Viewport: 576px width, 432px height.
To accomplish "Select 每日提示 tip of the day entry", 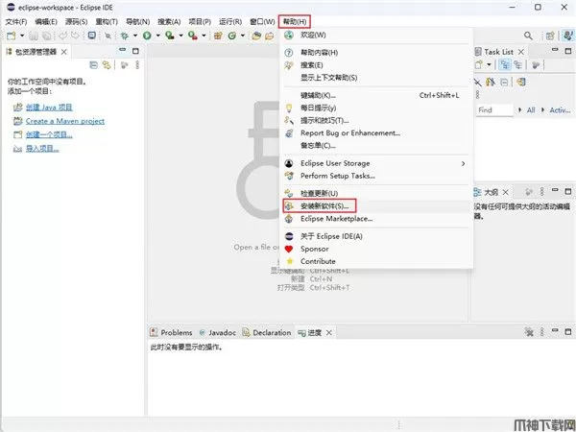I will tap(376, 108).
